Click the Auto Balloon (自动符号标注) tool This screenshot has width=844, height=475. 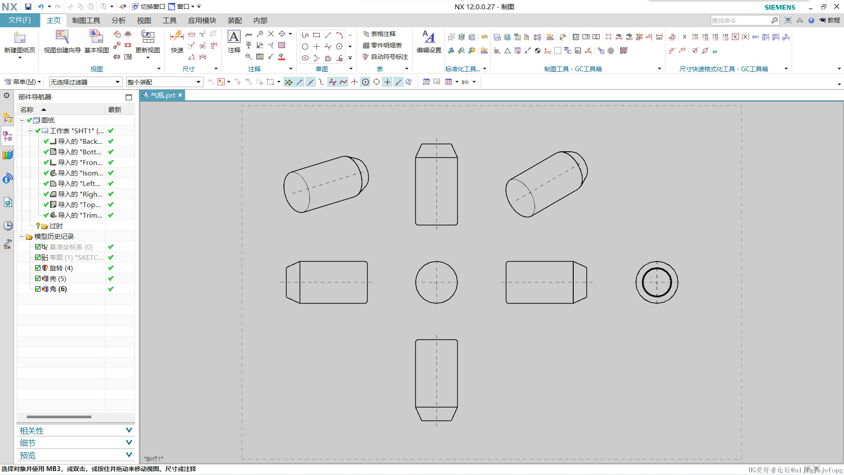click(385, 57)
